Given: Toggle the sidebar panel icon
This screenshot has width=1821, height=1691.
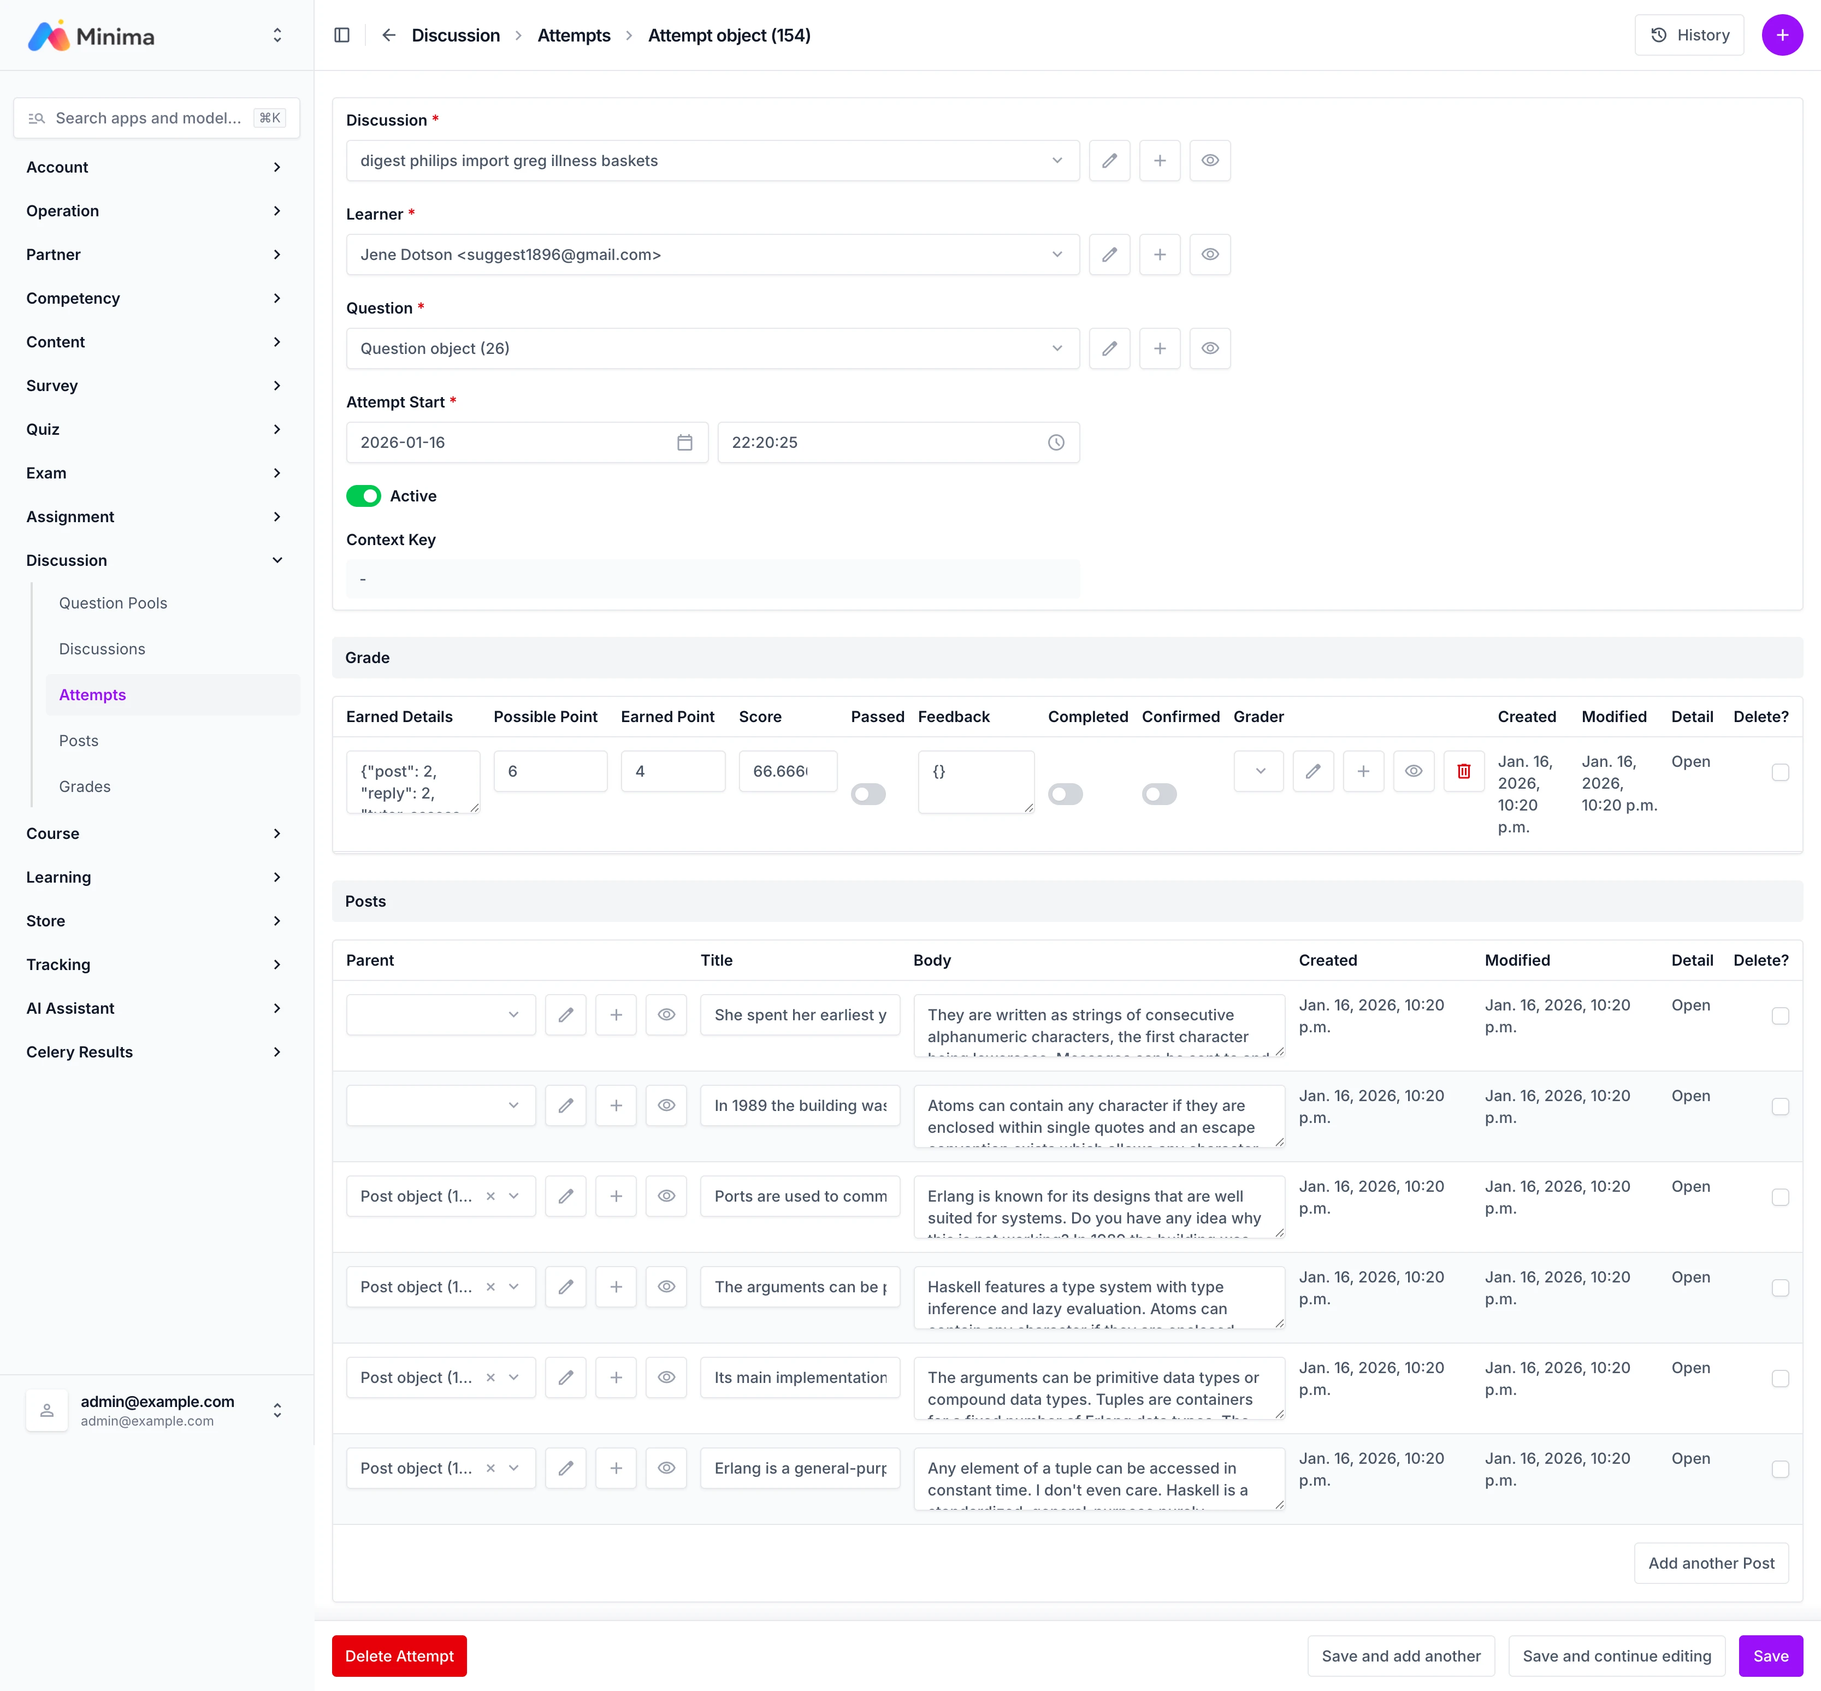Looking at the screenshot, I should pos(342,35).
